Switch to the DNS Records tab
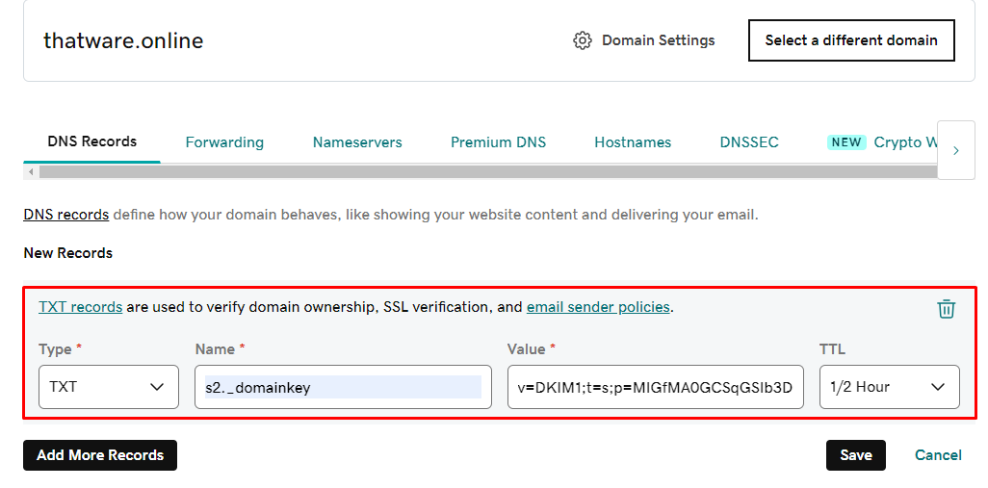Viewport: 988px width, 488px height. coord(92,141)
